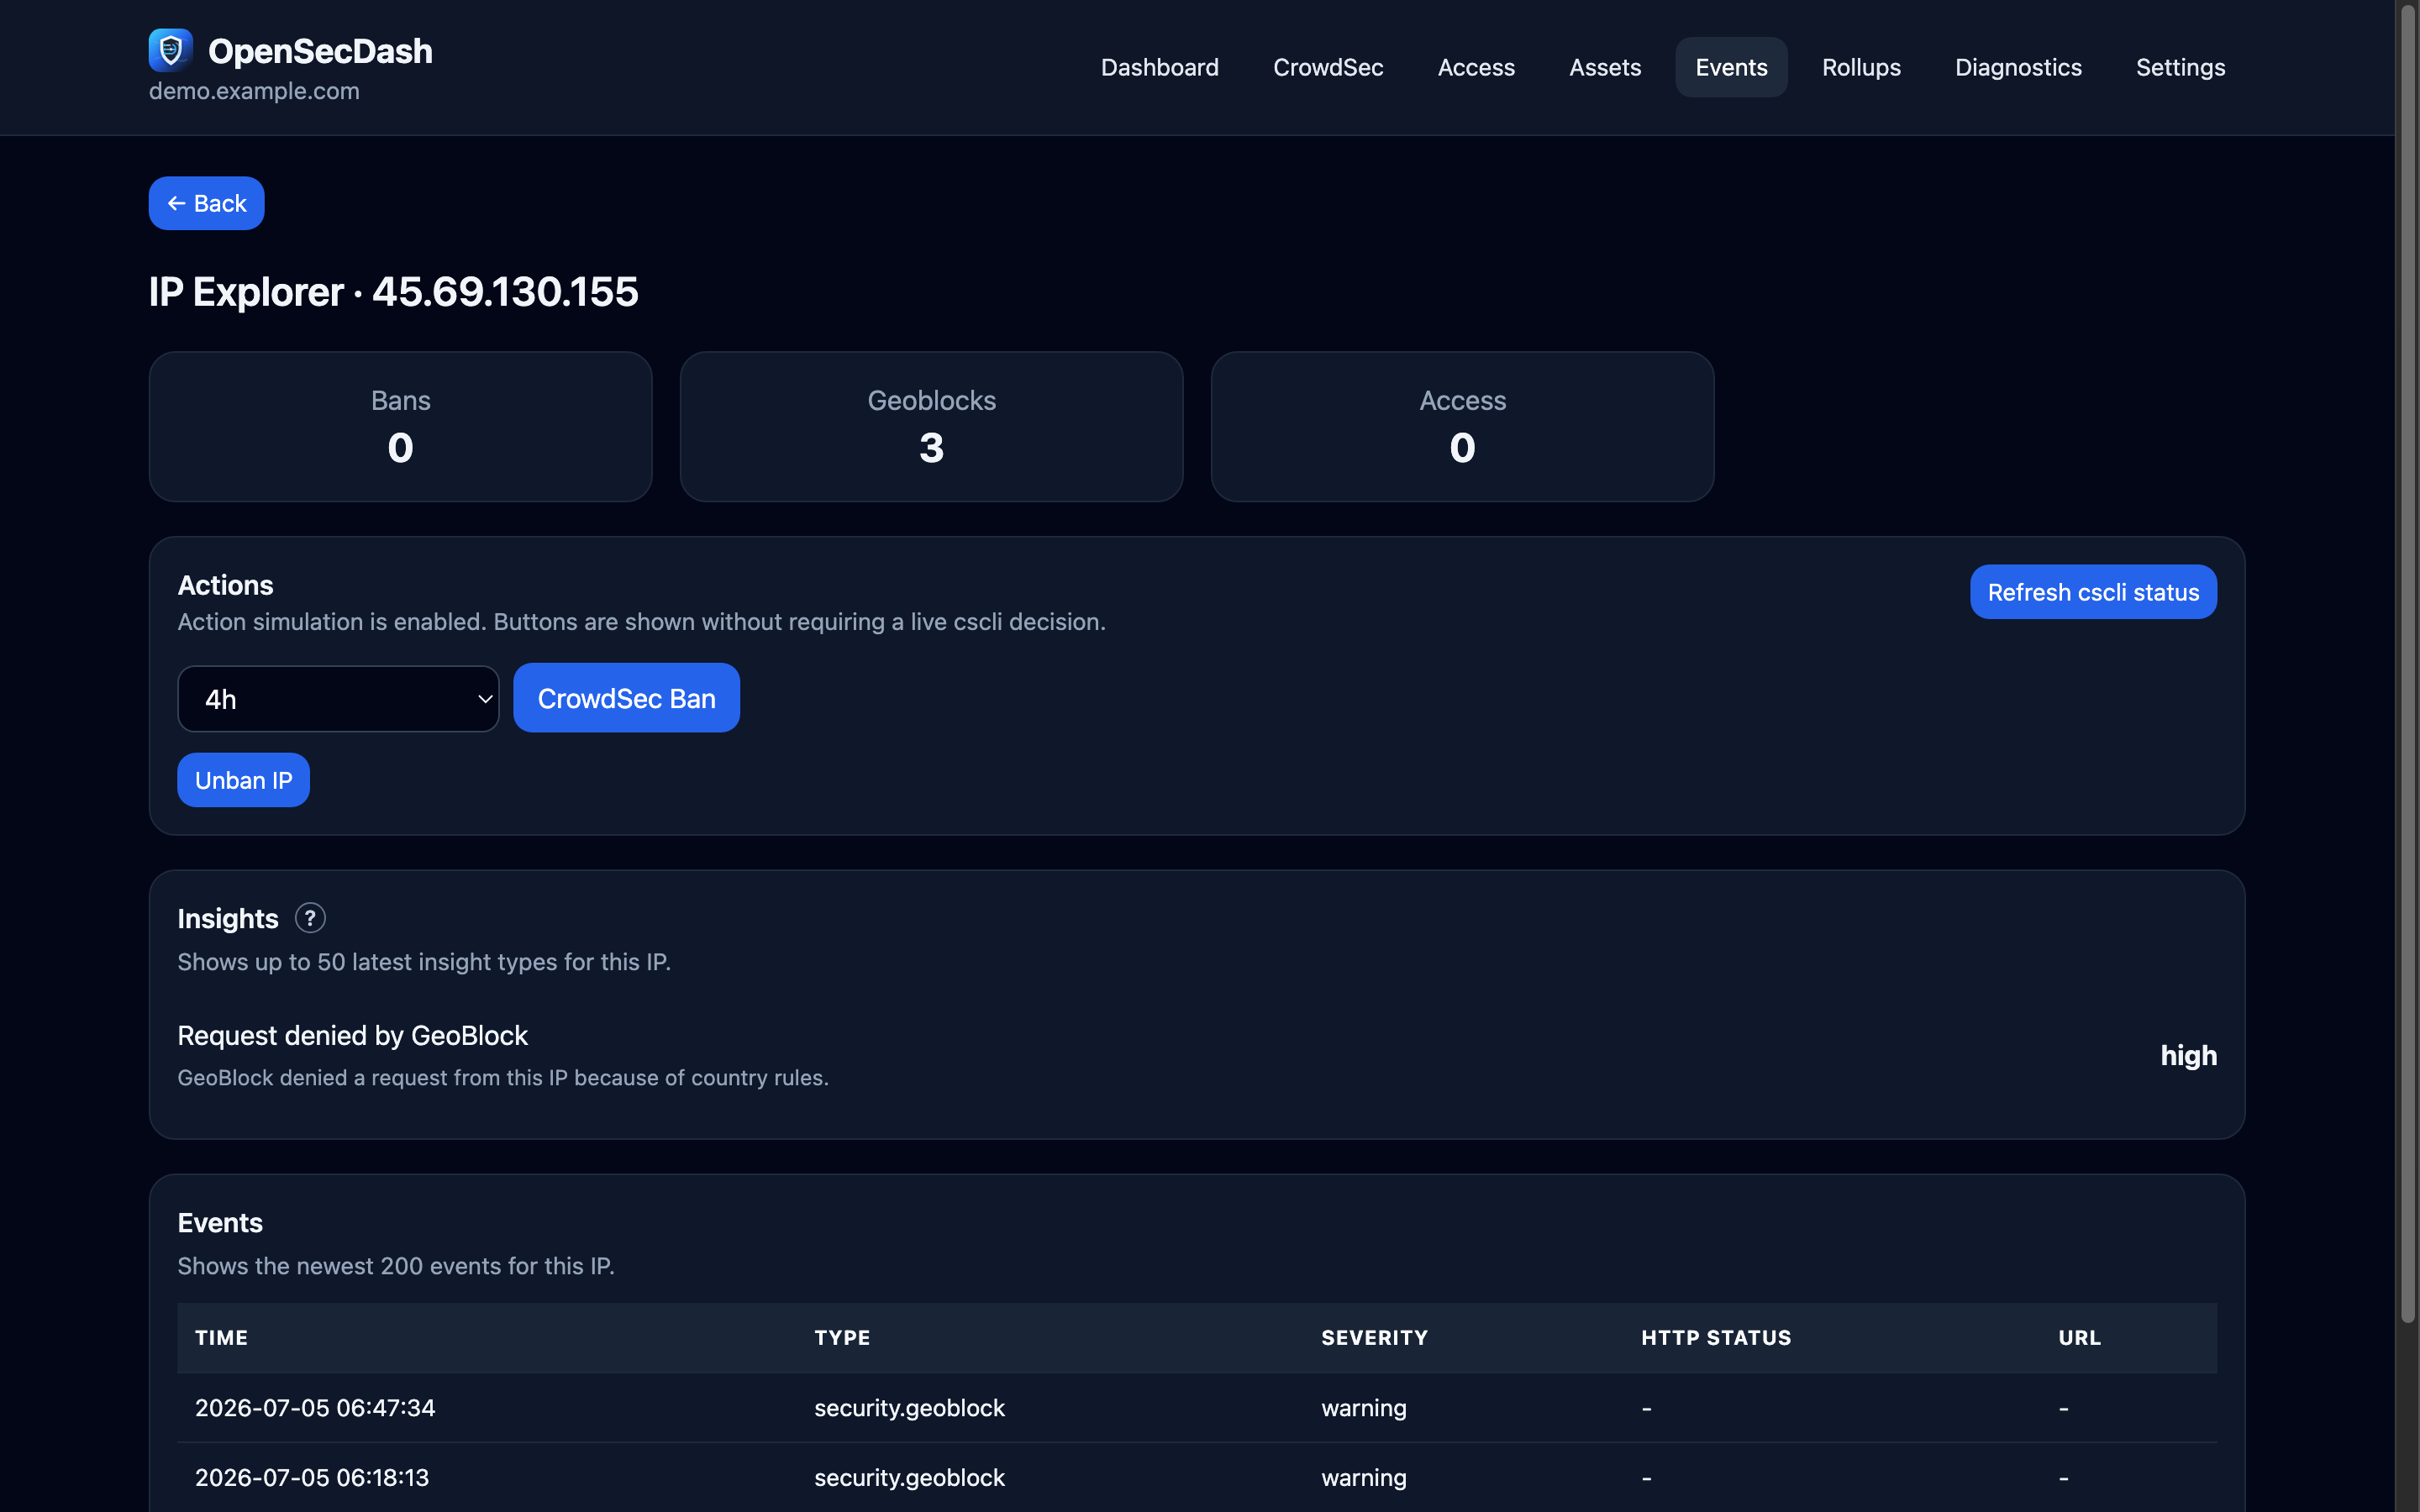
Task: Click the CrowdSec Ban button
Action: [x=626, y=698]
